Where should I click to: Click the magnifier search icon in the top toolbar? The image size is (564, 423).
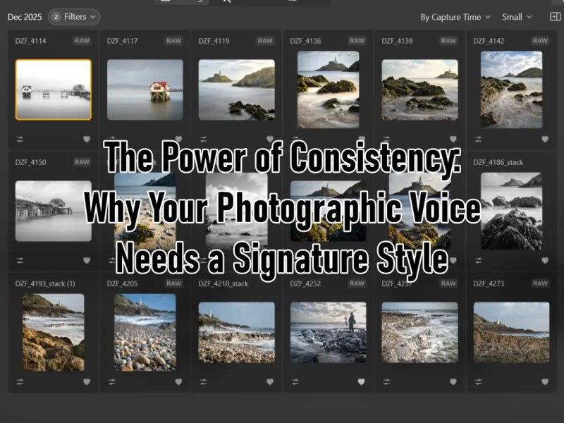click(x=226, y=2)
